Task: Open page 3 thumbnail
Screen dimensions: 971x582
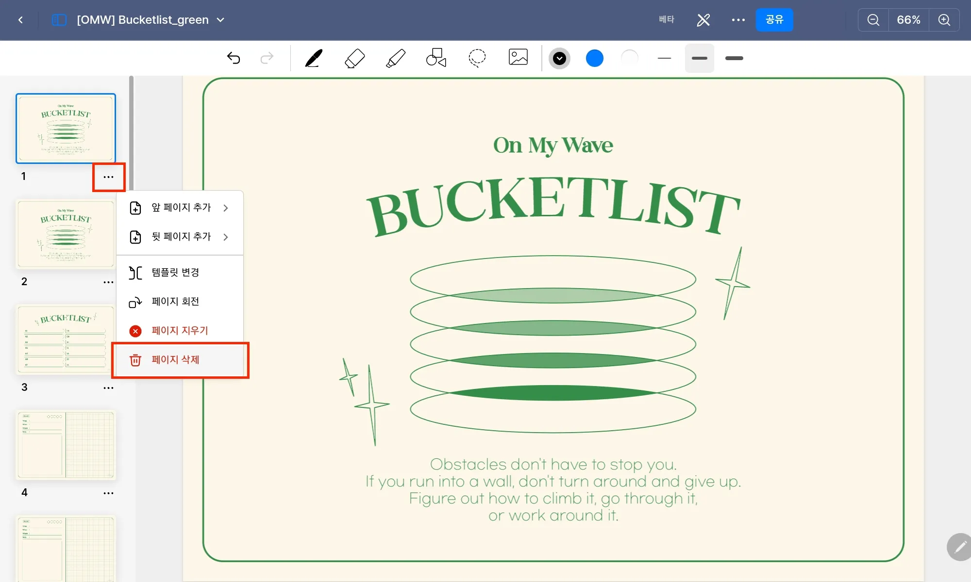Action: click(x=66, y=339)
